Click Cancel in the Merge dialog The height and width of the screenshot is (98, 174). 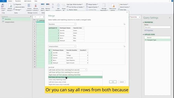pyautogui.click(x=122, y=82)
